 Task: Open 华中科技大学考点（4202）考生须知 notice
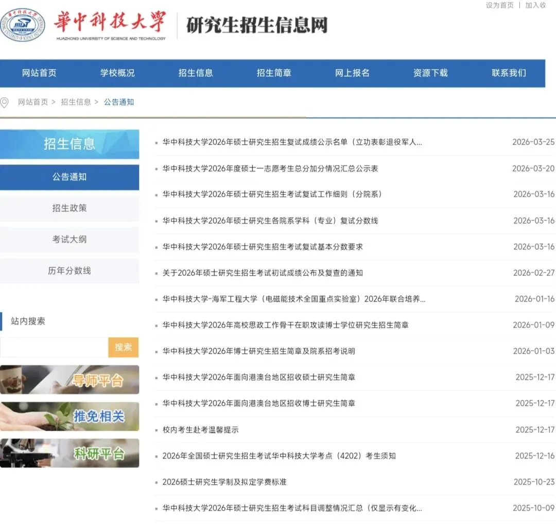[x=279, y=456]
